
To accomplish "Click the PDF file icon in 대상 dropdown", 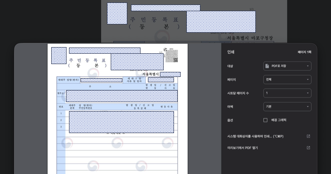I will [267, 66].
